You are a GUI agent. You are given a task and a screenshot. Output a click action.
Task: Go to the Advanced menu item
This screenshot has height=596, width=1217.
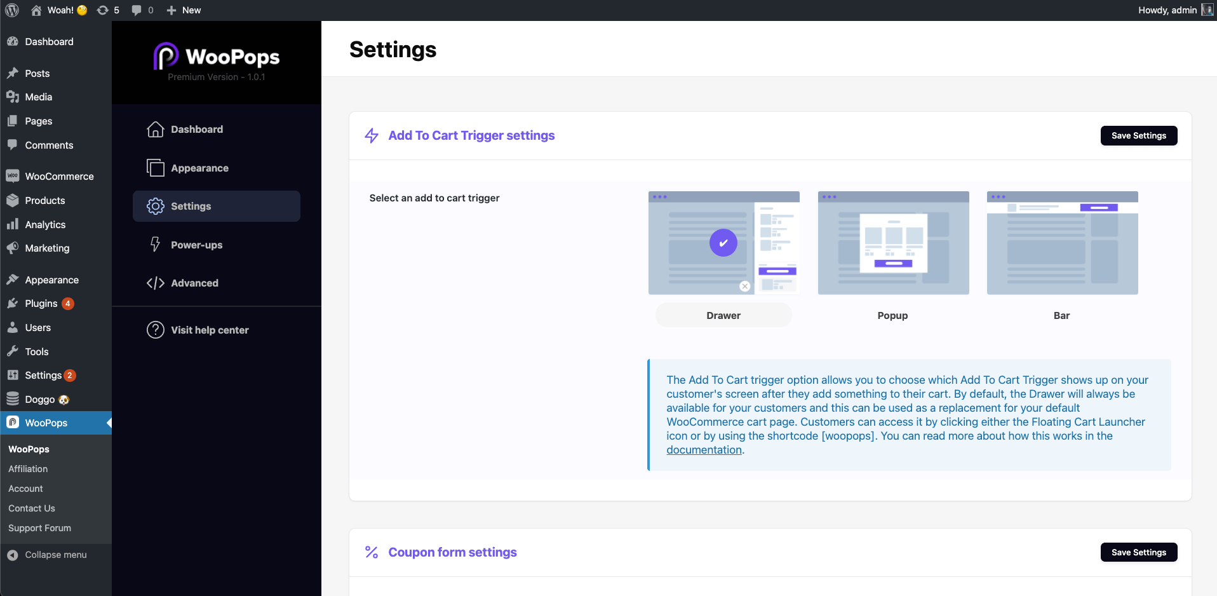click(217, 283)
